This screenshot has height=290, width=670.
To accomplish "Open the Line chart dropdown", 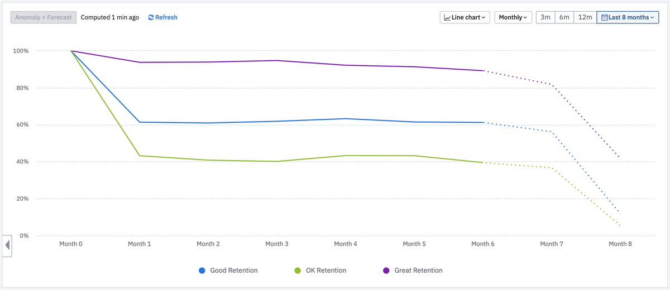I will [x=465, y=17].
